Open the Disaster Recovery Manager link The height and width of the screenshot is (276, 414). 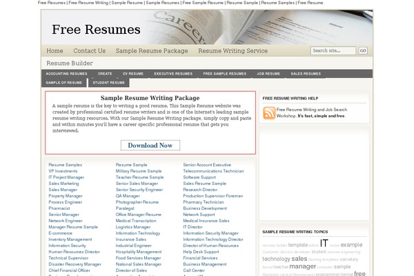[75, 264]
